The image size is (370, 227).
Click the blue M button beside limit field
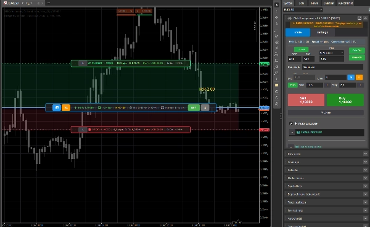[351, 77]
